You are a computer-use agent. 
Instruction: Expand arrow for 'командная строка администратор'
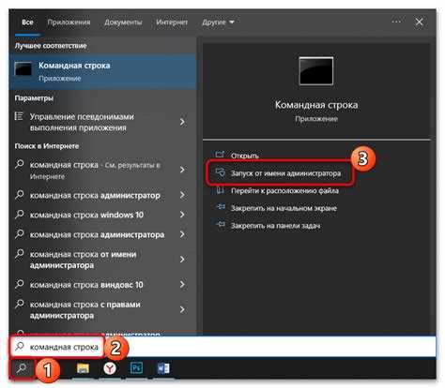click(x=182, y=196)
